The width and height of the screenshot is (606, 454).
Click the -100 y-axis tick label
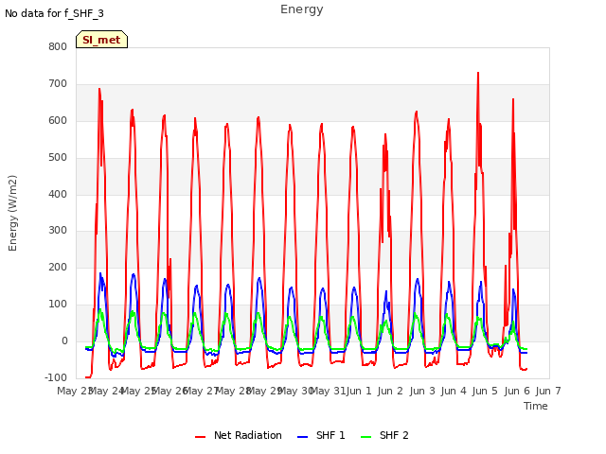[x=56, y=377]
